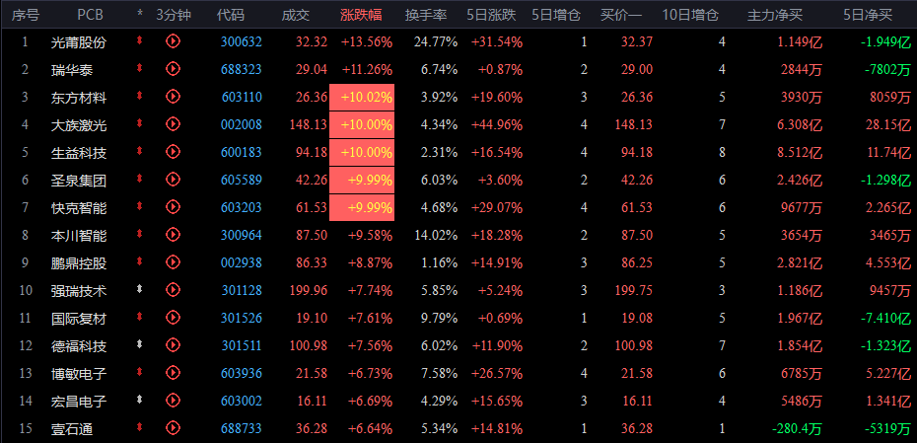Click the 10日增仓 column header
Image resolution: width=917 pixels, height=443 pixels.
pyautogui.click(x=690, y=15)
